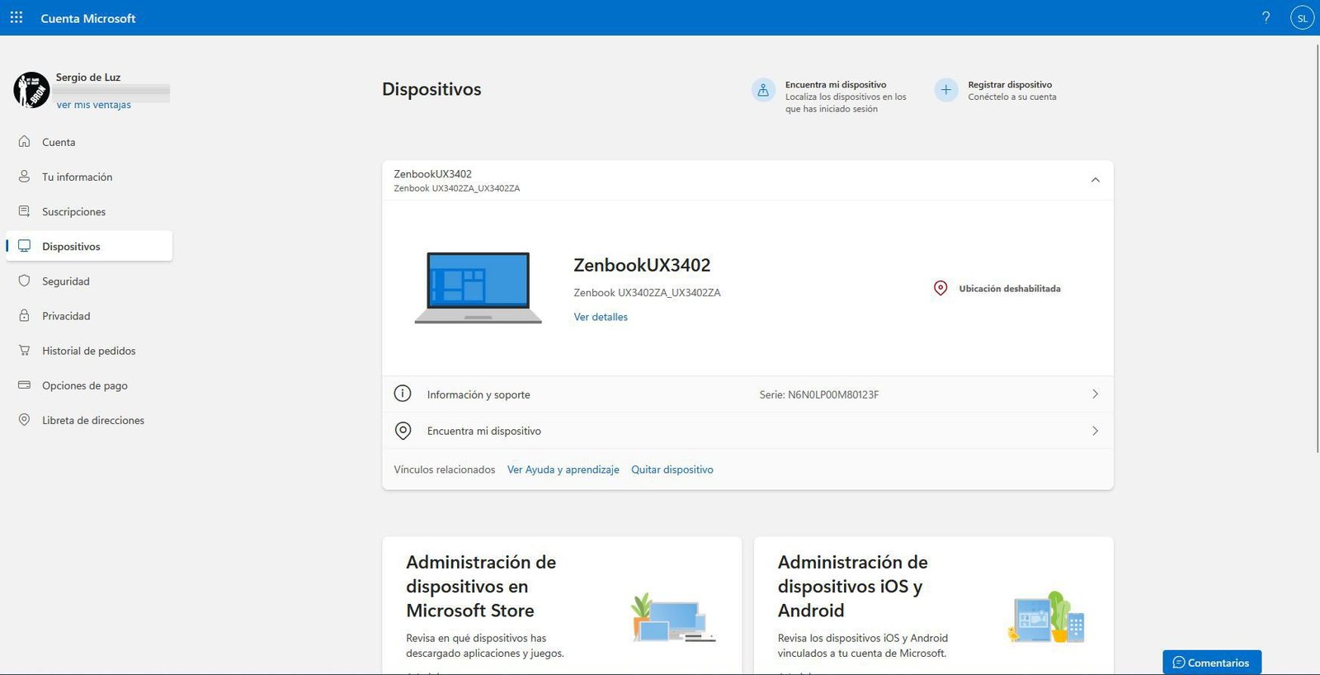1320x675 pixels.
Task: Click the iOS and Android devices illustration
Action: (x=1046, y=617)
